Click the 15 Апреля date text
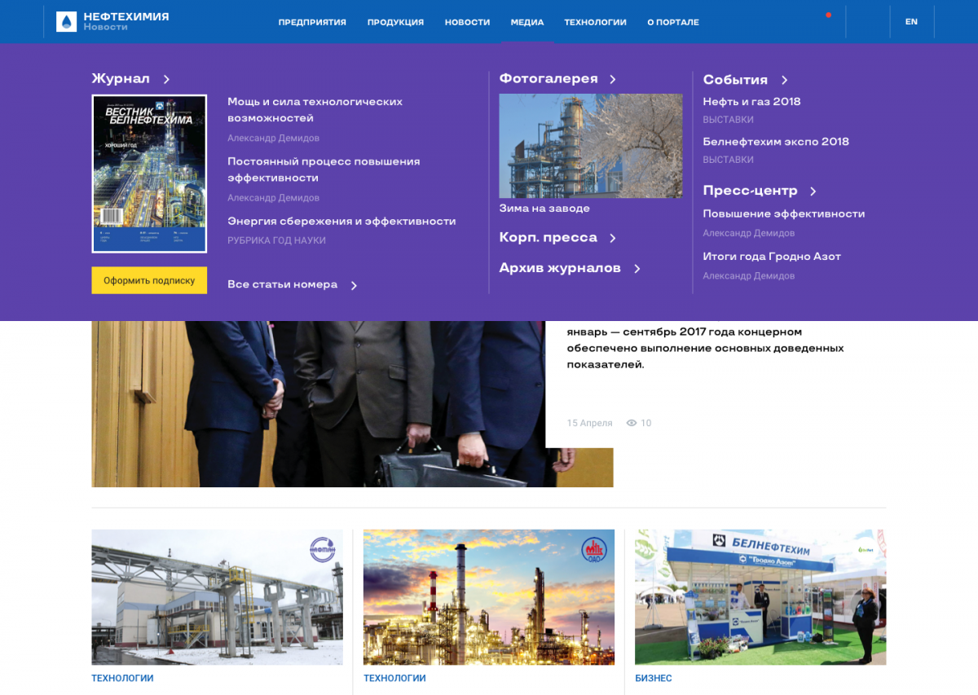 [x=589, y=423]
